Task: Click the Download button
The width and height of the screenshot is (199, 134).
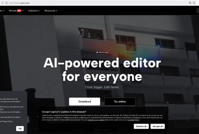Action: point(85,102)
